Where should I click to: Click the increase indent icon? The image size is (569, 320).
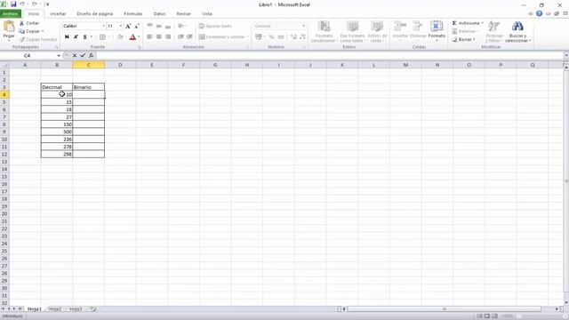(x=189, y=37)
